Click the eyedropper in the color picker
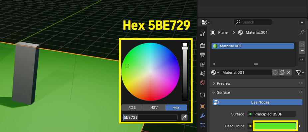The height and width of the screenshot is (132, 308). tap(184, 117)
